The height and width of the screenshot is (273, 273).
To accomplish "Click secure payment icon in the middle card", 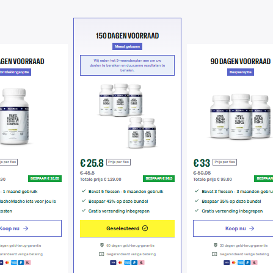I will pyautogui.click(x=101, y=254).
